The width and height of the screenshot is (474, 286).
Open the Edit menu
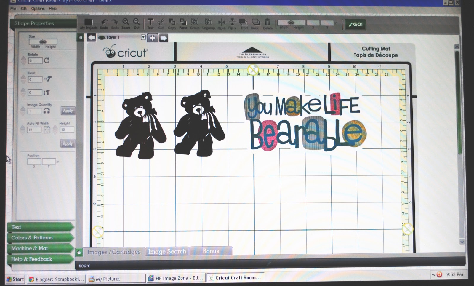[x=24, y=9]
